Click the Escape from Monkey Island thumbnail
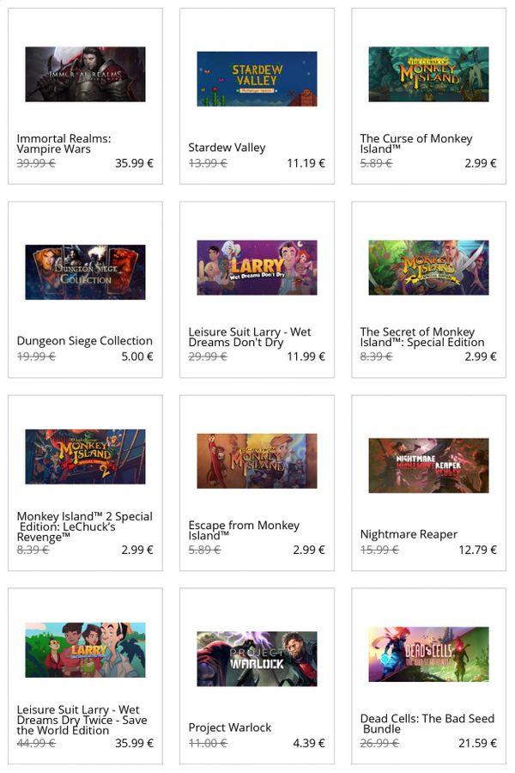Image resolution: width=515 pixels, height=773 pixels. tap(257, 461)
